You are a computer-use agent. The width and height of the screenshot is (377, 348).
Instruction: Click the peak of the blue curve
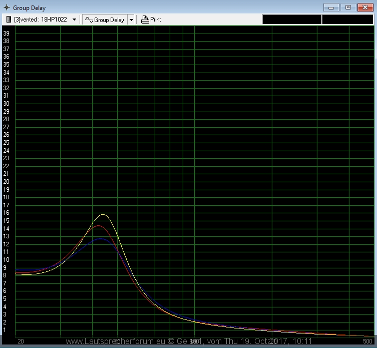point(101,238)
